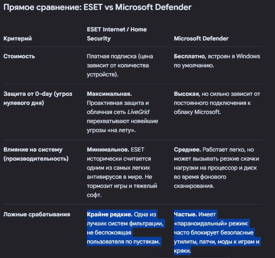Click the highlighted text '«параноидальный» режим:'
Viewport: 275px width, 258px height.
pos(211,224)
